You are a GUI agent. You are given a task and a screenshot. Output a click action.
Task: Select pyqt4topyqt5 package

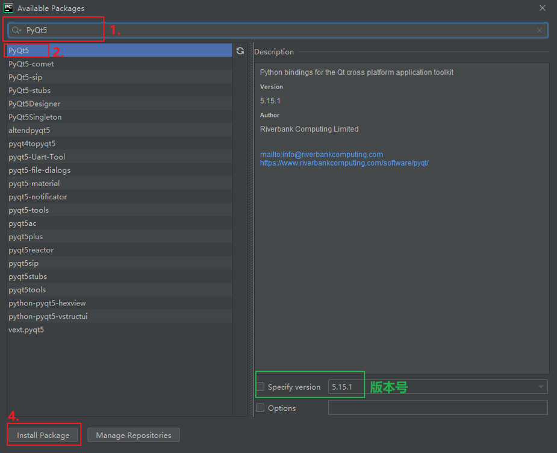[120, 143]
